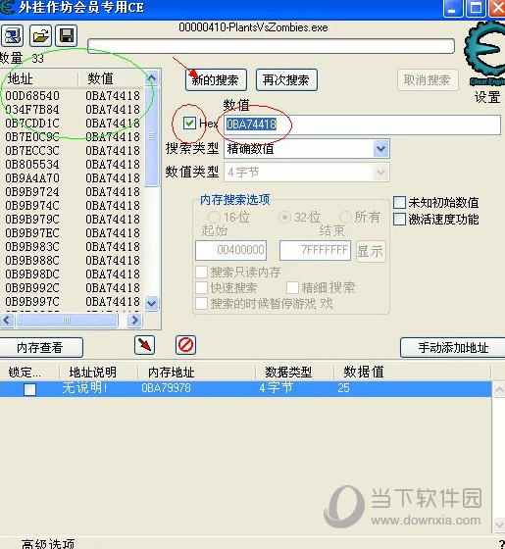Click value 25 in address table row
This screenshot has height=549, width=505.
coord(343,388)
